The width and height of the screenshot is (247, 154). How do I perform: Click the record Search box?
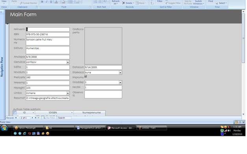click(64, 118)
